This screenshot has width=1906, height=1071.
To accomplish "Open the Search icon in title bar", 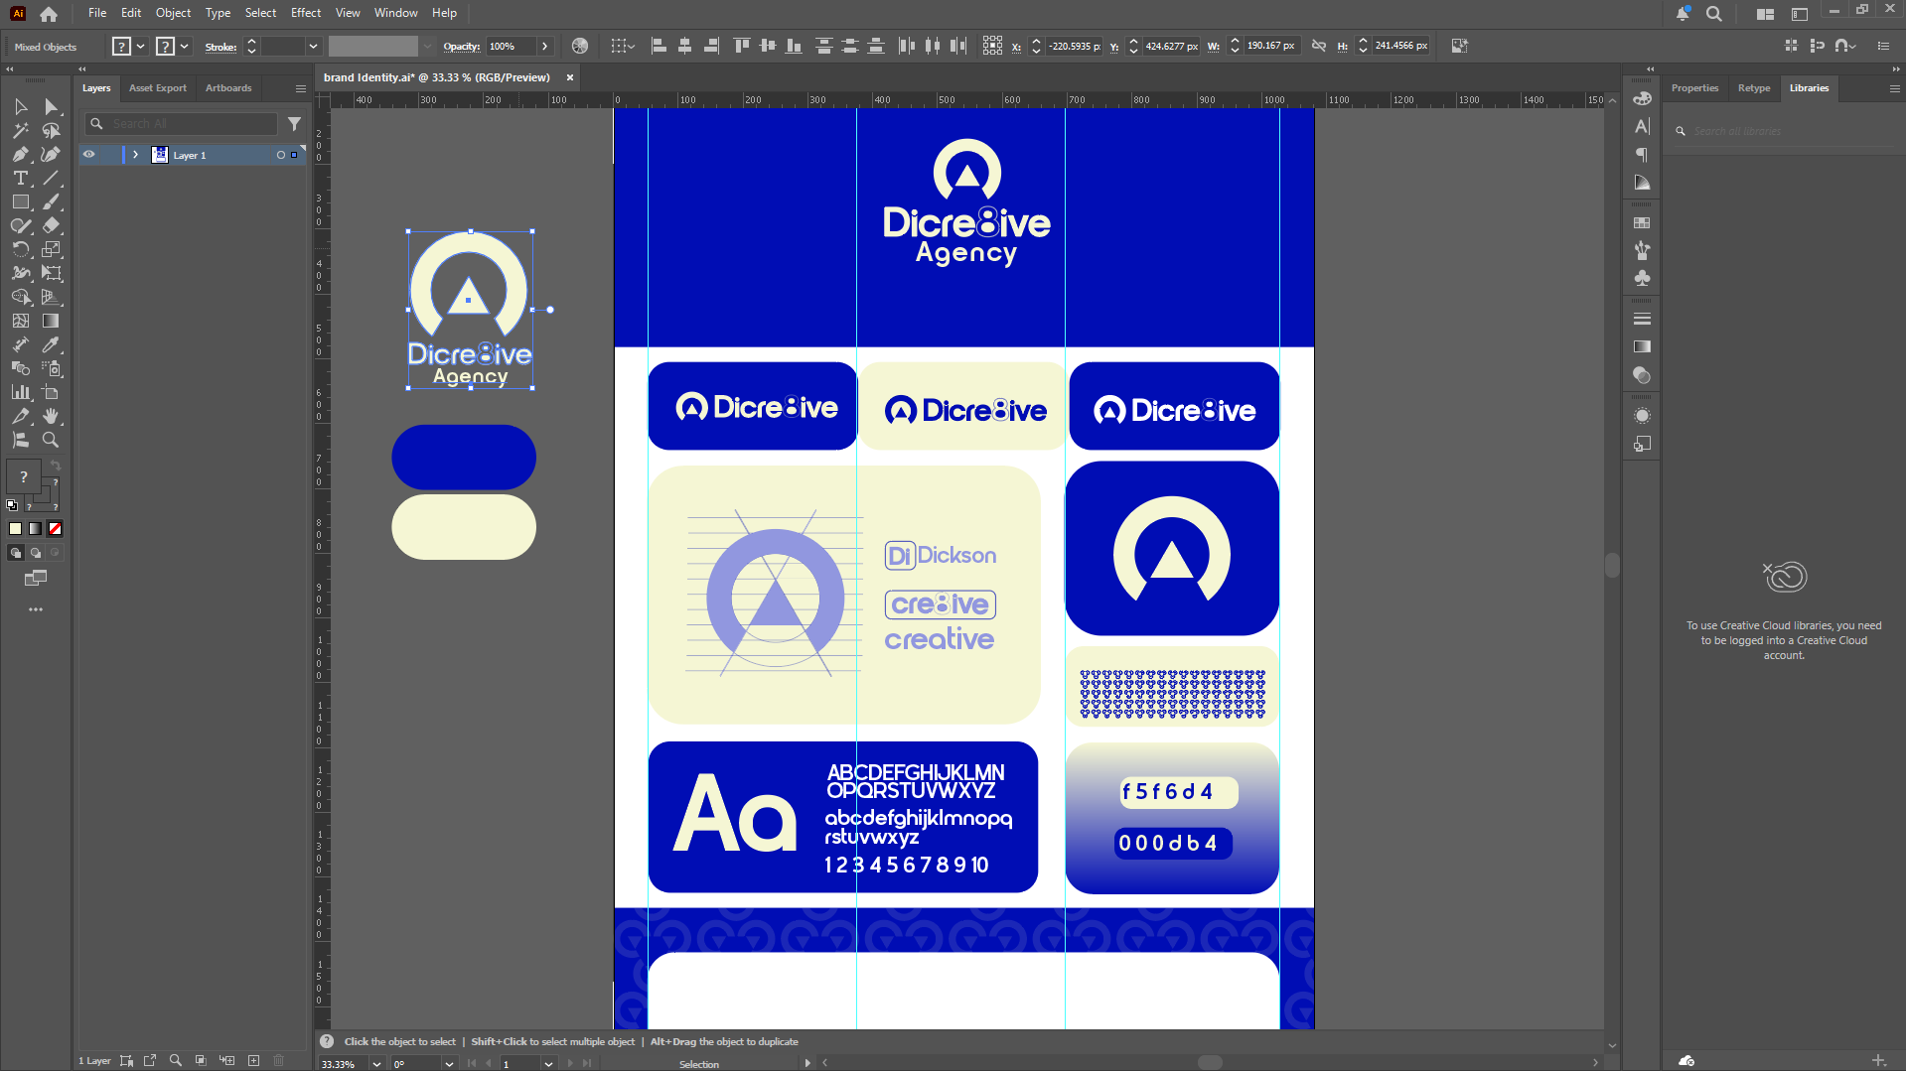I will [1714, 13].
